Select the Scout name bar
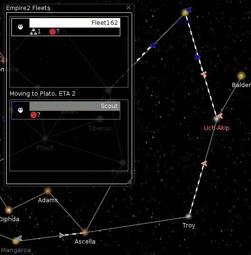This screenshot has width=251, height=255. pyautogui.click(x=75, y=106)
